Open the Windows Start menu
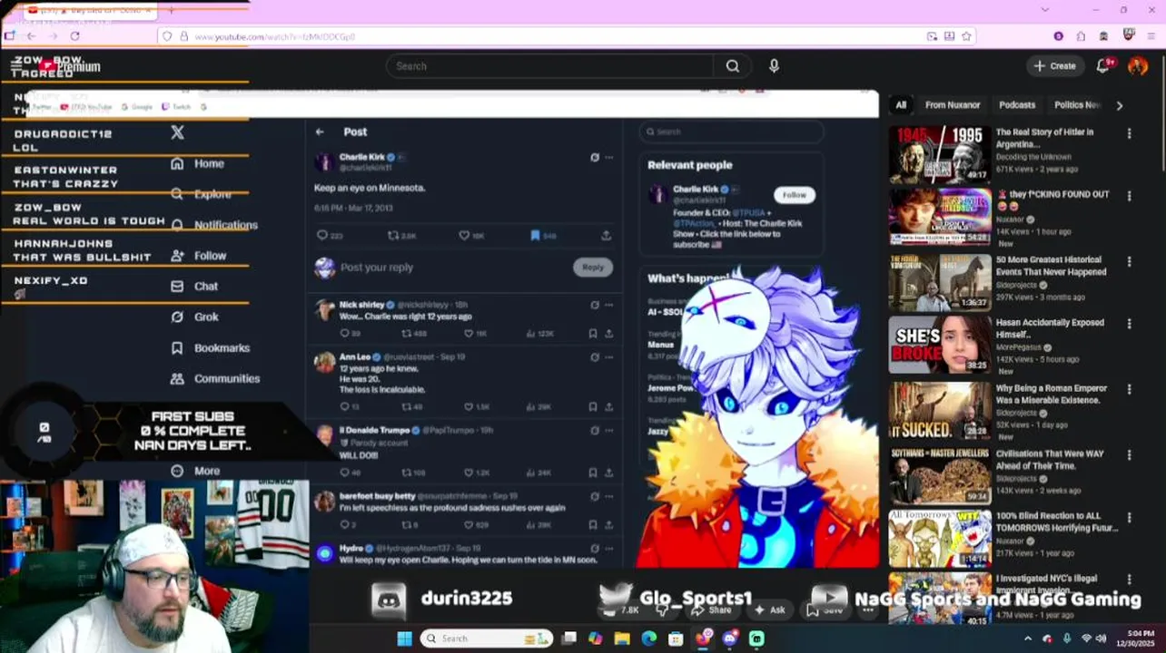This screenshot has height=653, width=1166. 404,638
